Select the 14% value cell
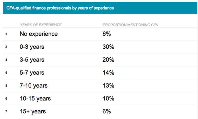 click(x=108, y=72)
